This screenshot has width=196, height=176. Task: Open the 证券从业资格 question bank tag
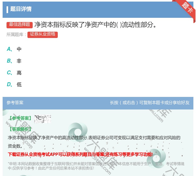click(43, 35)
